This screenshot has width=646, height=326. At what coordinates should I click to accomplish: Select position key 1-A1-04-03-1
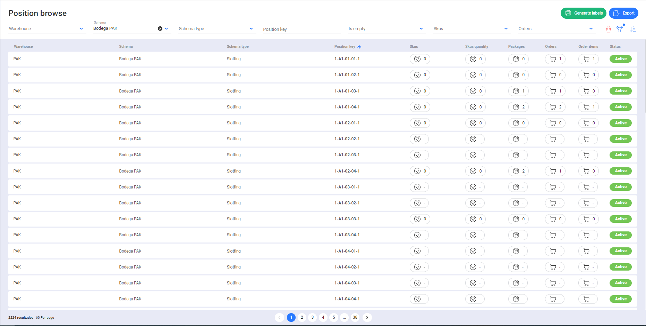pyautogui.click(x=347, y=283)
